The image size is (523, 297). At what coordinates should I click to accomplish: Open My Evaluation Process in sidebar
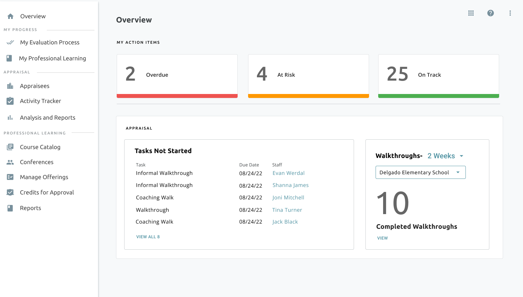pos(50,42)
